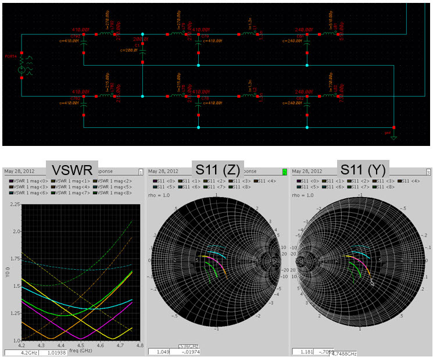Click the window number 1 icon on VSWR plot

tap(140, 173)
